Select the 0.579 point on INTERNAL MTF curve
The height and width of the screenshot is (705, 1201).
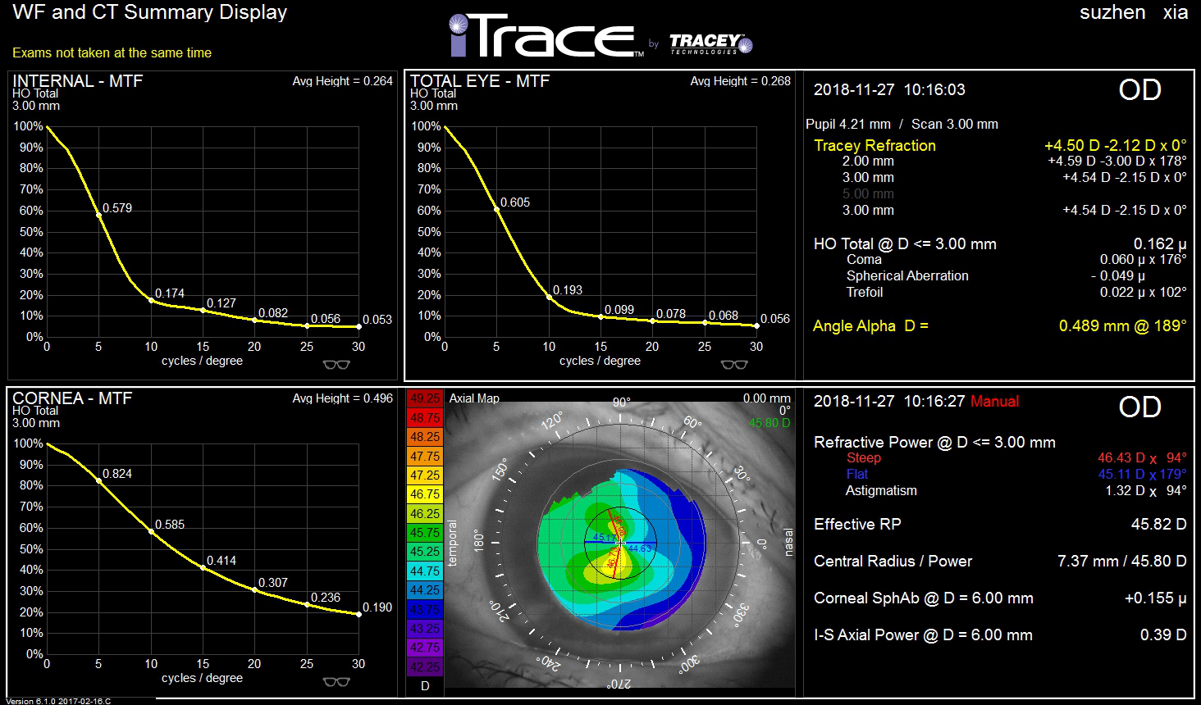coord(98,215)
